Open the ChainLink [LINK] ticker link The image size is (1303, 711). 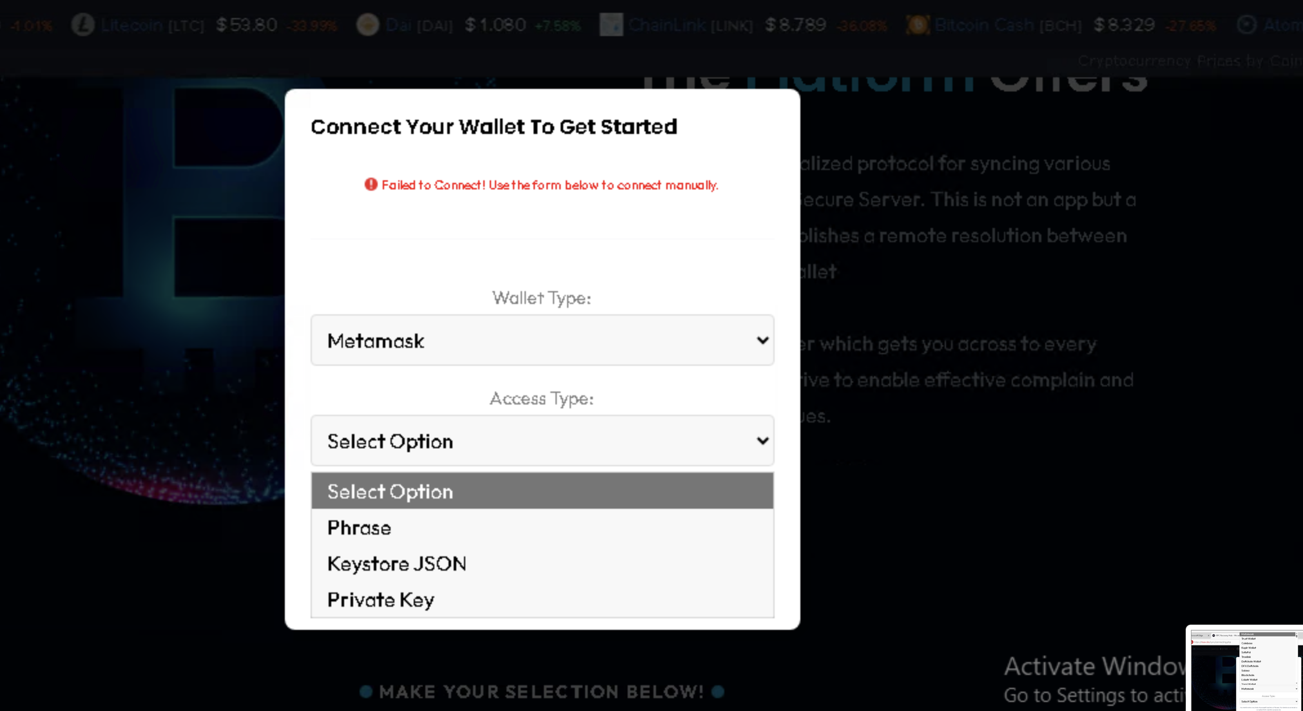coord(690,25)
